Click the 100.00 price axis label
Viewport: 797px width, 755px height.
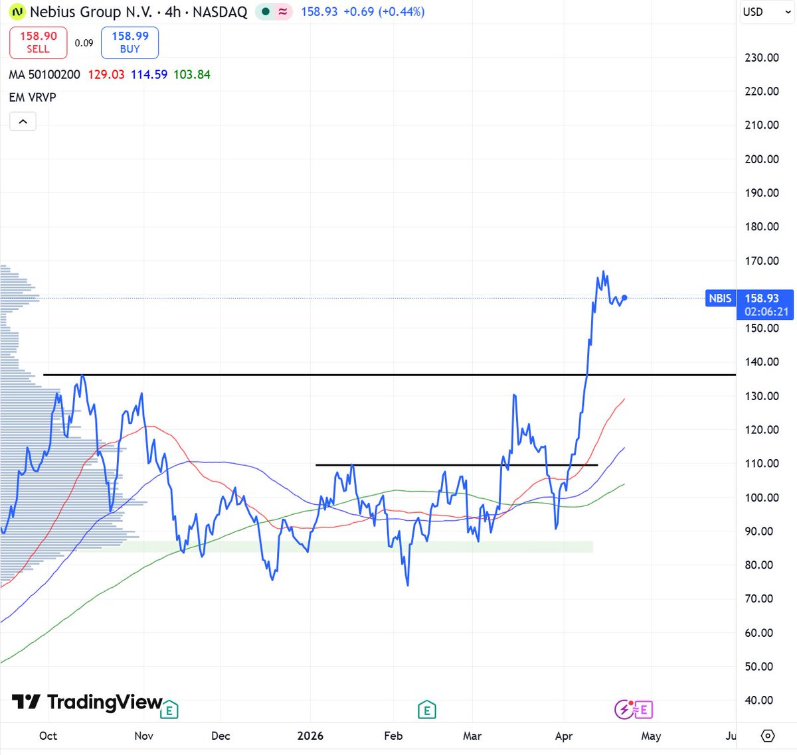click(x=762, y=498)
